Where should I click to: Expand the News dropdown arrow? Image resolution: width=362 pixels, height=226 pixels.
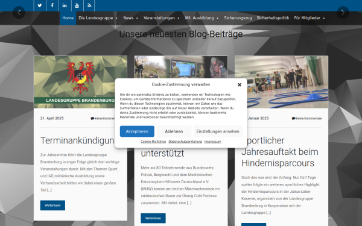tap(137, 18)
